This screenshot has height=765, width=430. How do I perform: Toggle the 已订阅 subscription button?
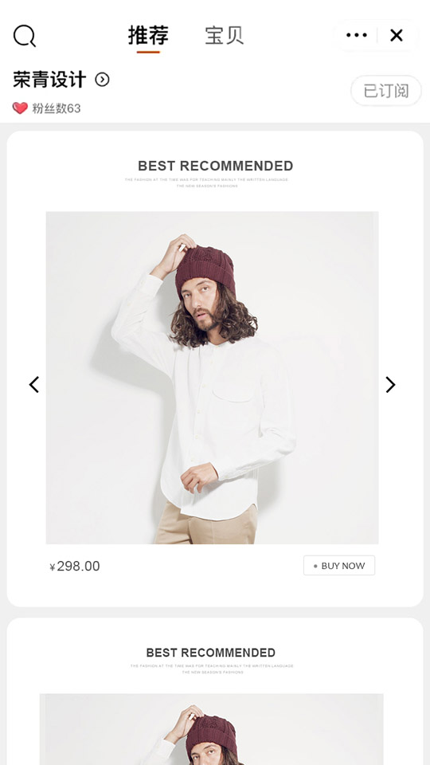point(386,91)
